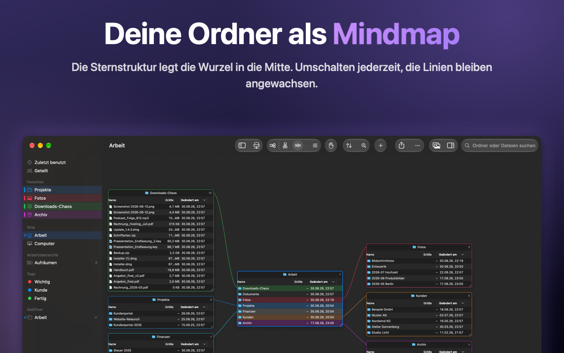Open sort chevron in Downloads-Chaos panel header

pos(204,200)
